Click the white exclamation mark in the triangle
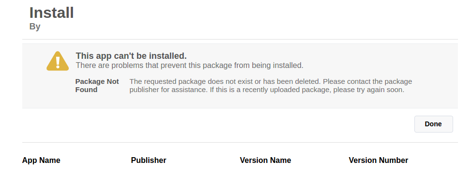472x188 pixels. [x=58, y=62]
